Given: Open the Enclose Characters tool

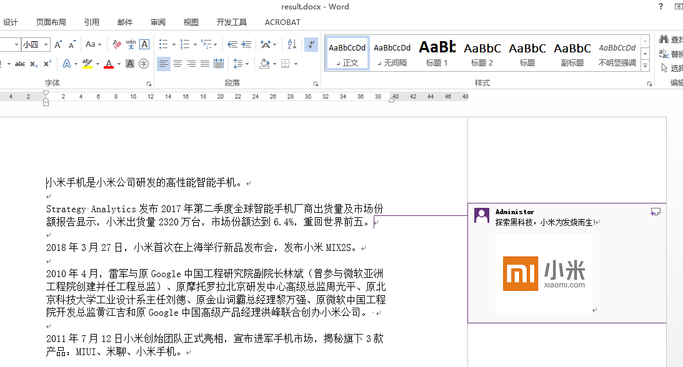Looking at the screenshot, I should 144,64.
